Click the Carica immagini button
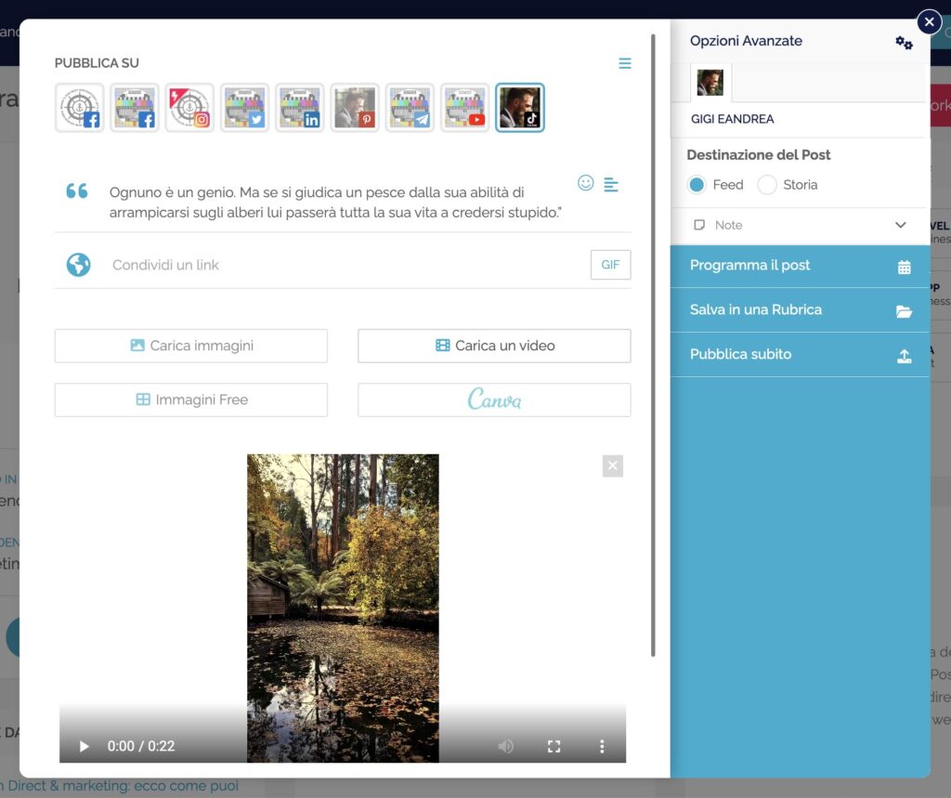 [191, 346]
